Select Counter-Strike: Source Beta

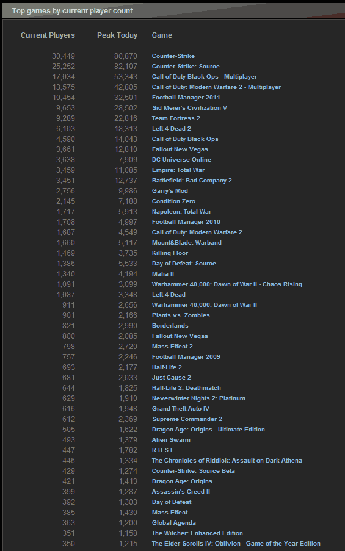point(193,470)
